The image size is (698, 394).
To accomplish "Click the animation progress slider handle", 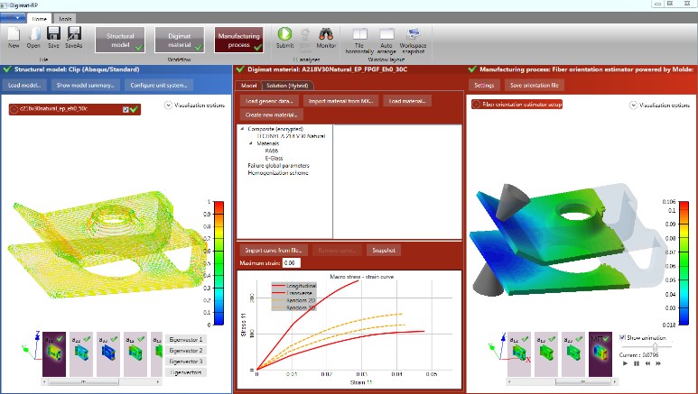I will pos(655,347).
